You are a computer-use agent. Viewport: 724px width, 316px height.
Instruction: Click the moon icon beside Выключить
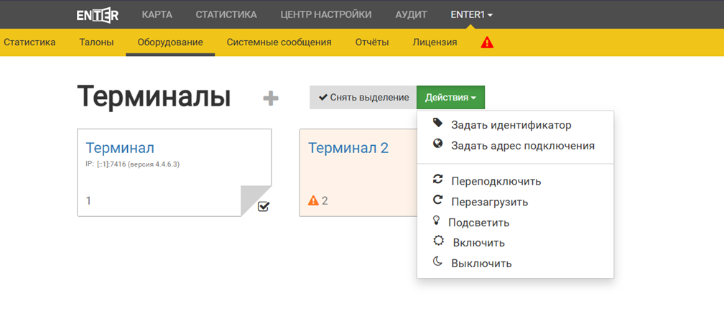438,262
